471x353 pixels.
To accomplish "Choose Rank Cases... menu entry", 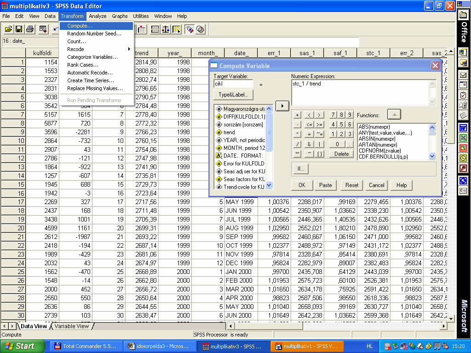I will coord(96,65).
